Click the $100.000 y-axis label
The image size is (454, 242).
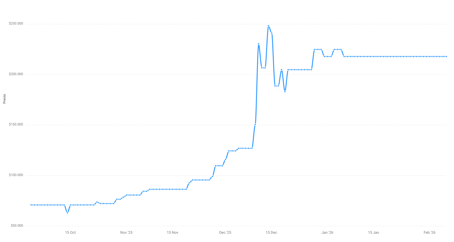coord(16,175)
